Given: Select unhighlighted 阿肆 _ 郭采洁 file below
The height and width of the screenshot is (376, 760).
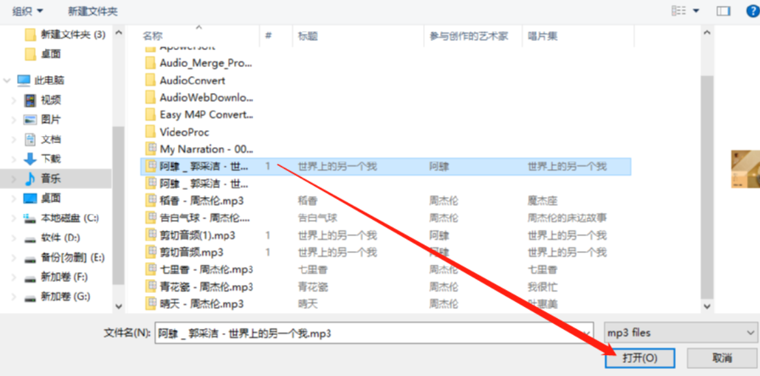Looking at the screenshot, I should click(x=197, y=183).
